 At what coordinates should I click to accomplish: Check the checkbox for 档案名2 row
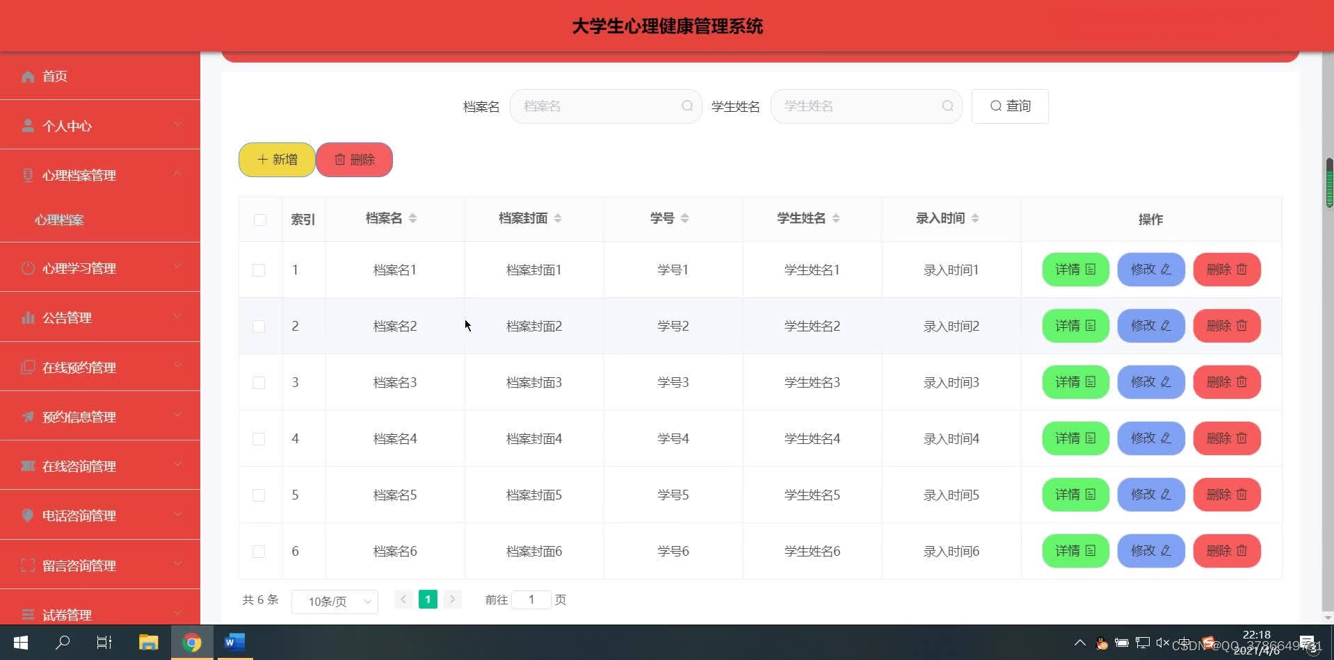click(x=259, y=326)
